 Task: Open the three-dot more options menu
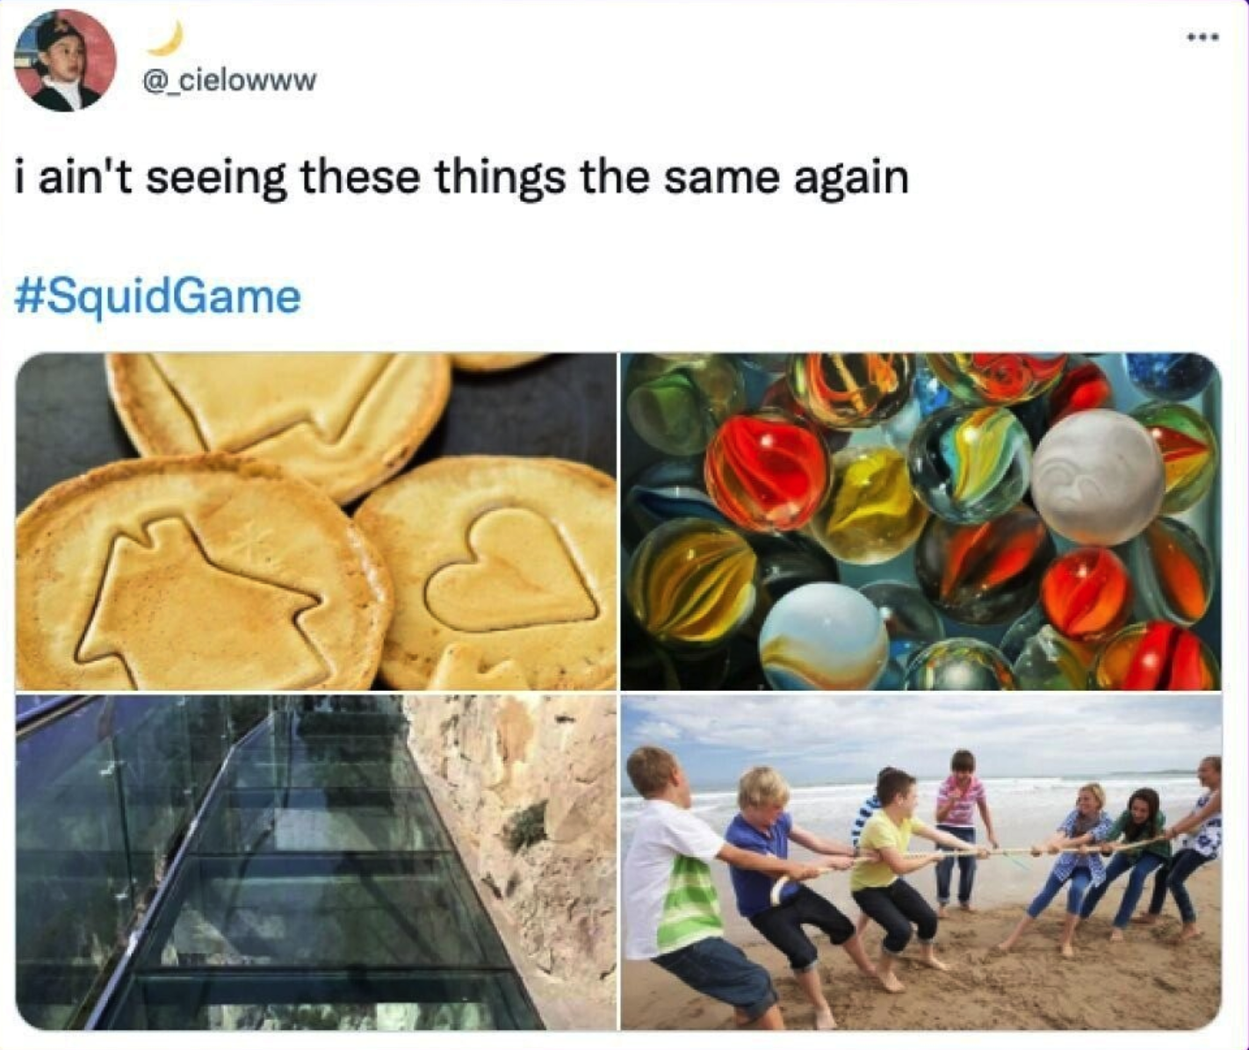click(1202, 37)
